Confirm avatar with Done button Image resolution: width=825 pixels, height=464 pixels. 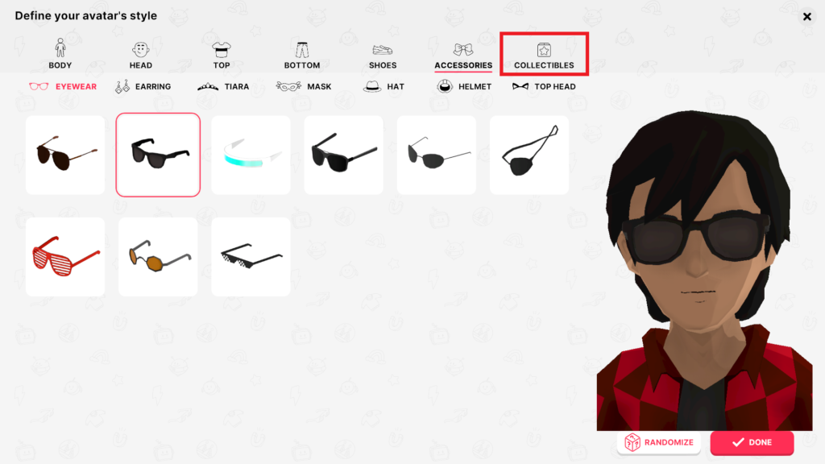752,442
